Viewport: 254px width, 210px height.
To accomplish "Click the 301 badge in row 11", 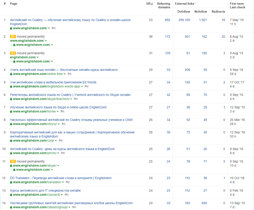I will 13,161.
